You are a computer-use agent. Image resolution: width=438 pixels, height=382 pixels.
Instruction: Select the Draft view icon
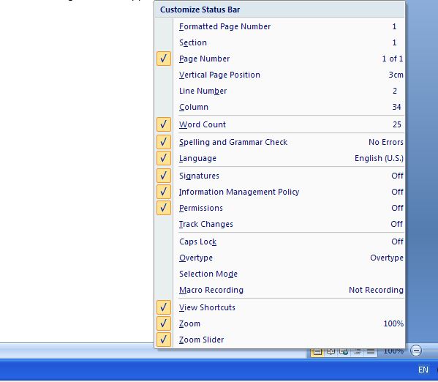point(371,352)
